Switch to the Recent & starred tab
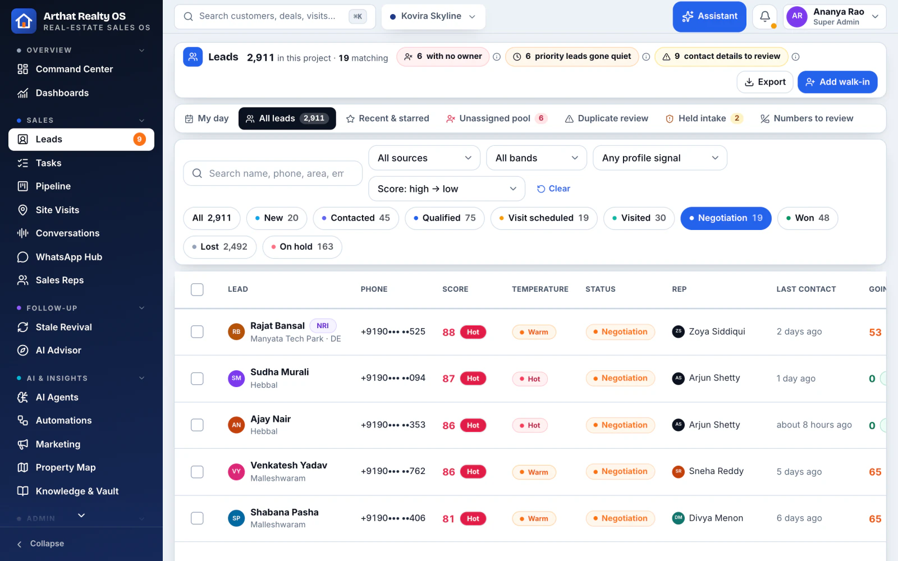 [x=388, y=118]
